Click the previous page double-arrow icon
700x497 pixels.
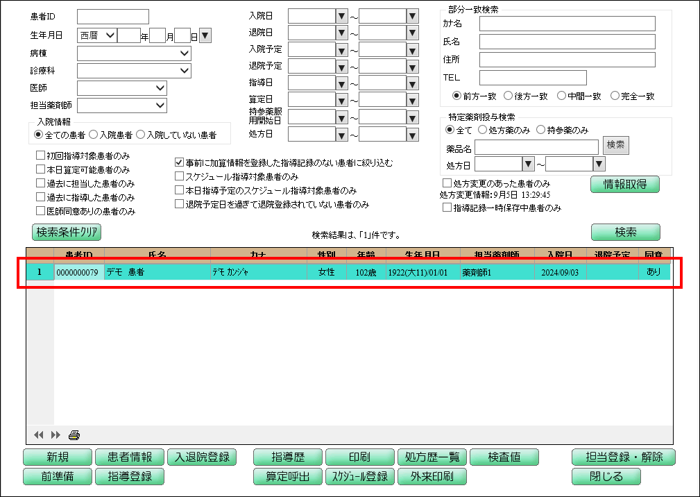tap(39, 435)
